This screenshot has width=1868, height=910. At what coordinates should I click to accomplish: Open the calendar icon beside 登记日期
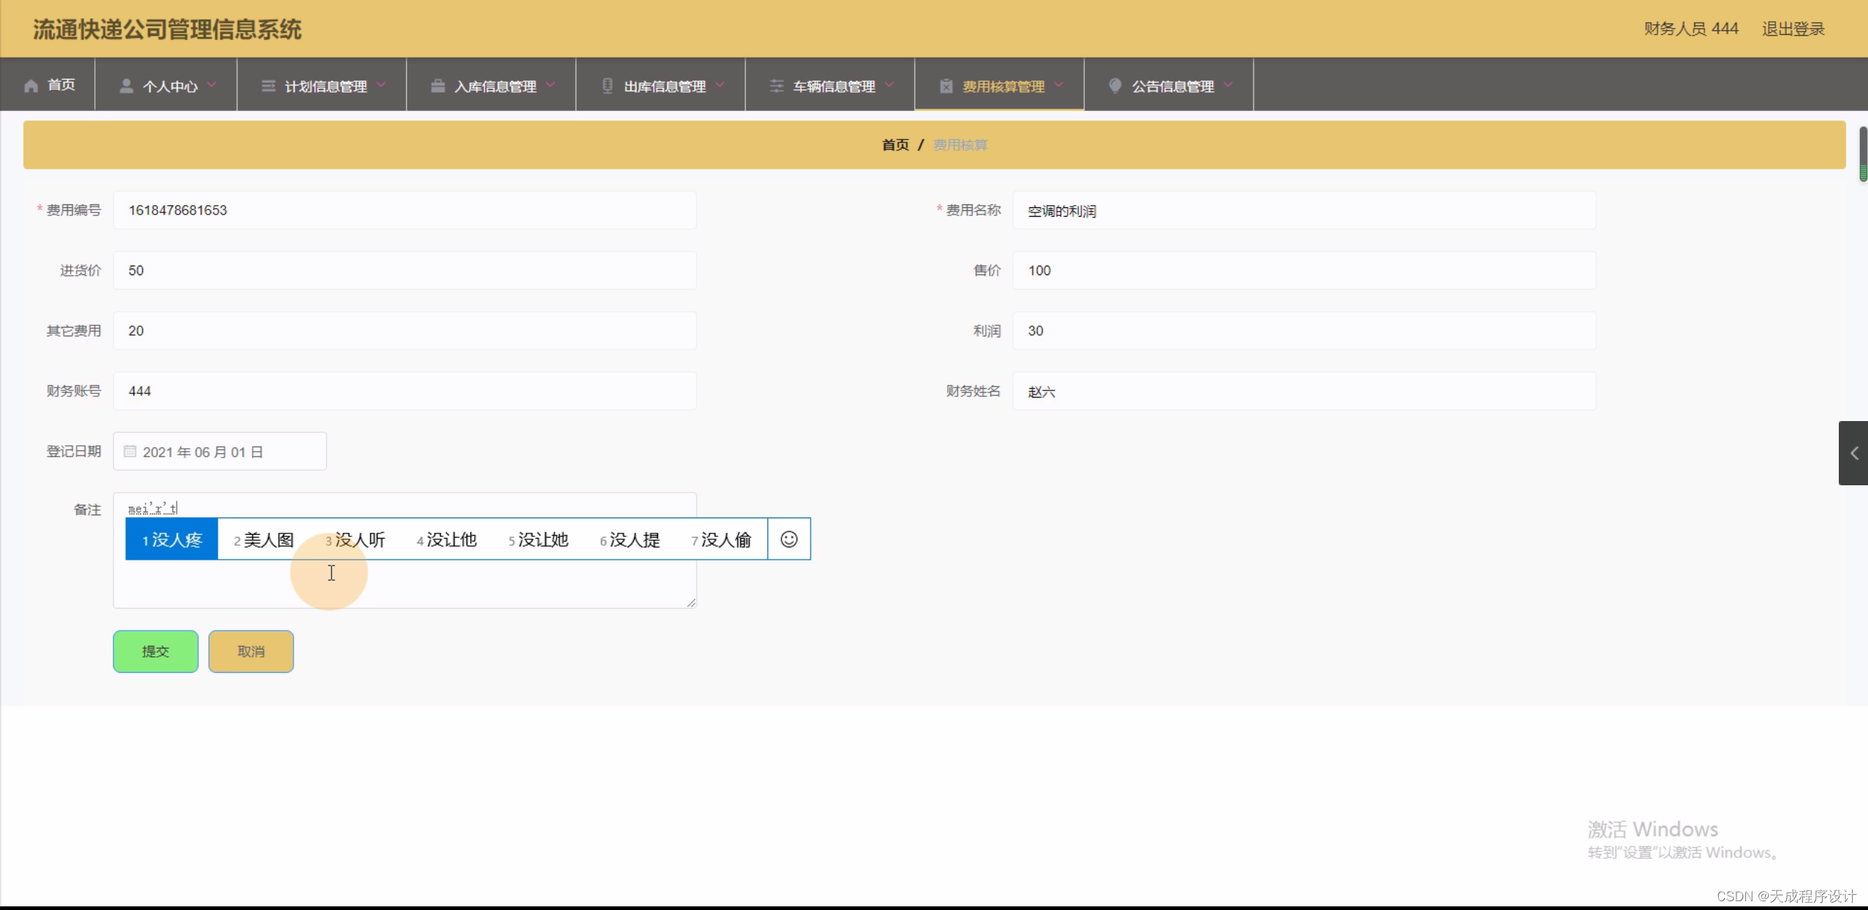(x=130, y=451)
